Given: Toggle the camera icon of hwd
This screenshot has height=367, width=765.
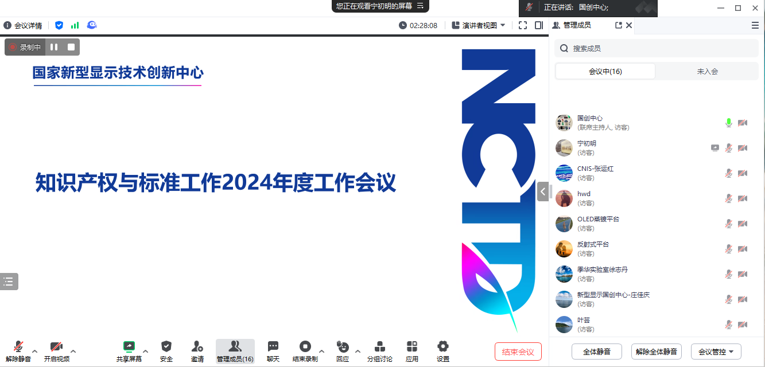Looking at the screenshot, I should pyautogui.click(x=743, y=198).
